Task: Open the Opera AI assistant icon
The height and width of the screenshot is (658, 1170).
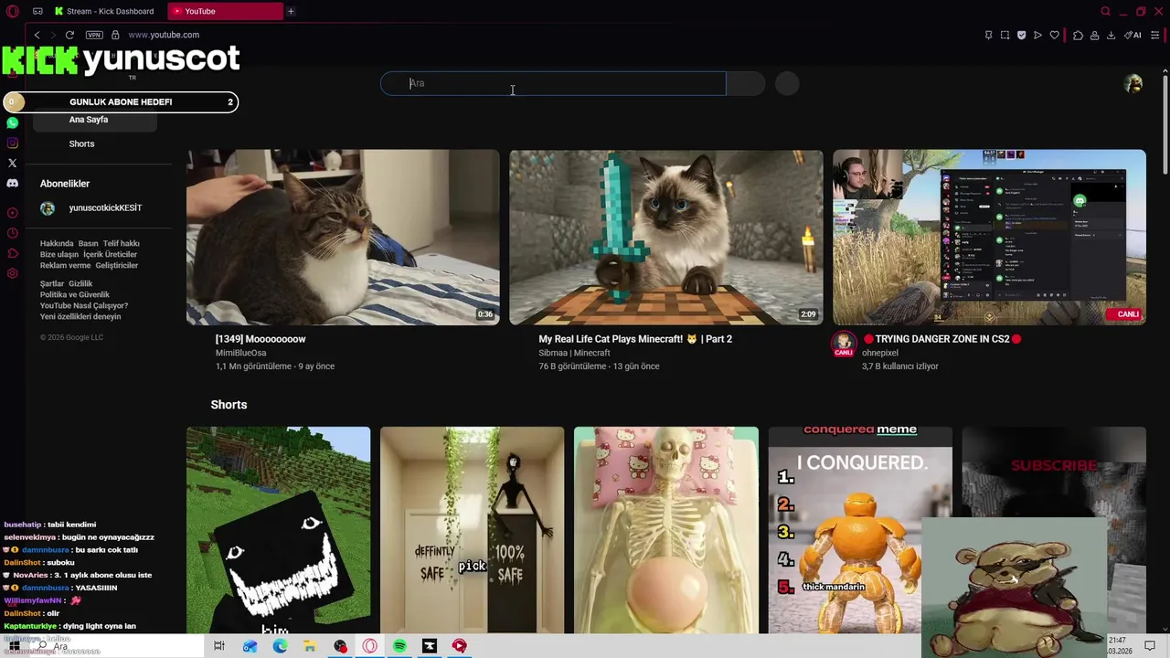Action: click(x=1133, y=35)
